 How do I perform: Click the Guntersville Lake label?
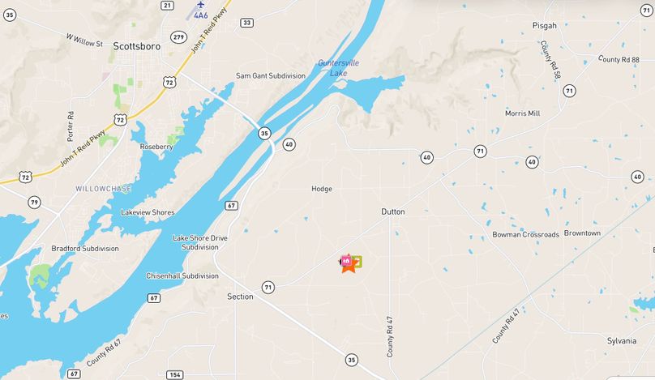tap(338, 68)
